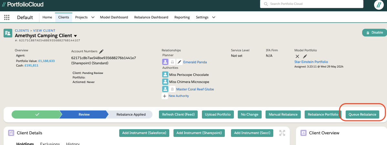This screenshot has height=145, width=387.
Task: Remove model portfolio with the X icon
Action: point(298,56)
